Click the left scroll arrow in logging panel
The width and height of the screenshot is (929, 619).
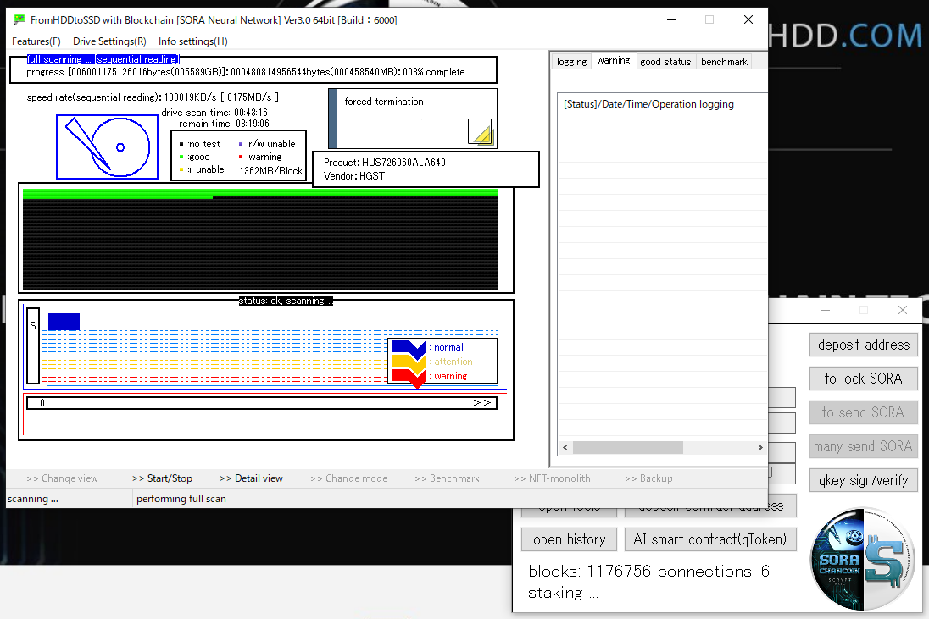pos(566,447)
